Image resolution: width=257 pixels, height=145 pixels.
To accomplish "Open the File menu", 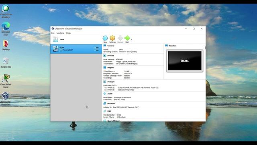I will (x=53, y=33).
